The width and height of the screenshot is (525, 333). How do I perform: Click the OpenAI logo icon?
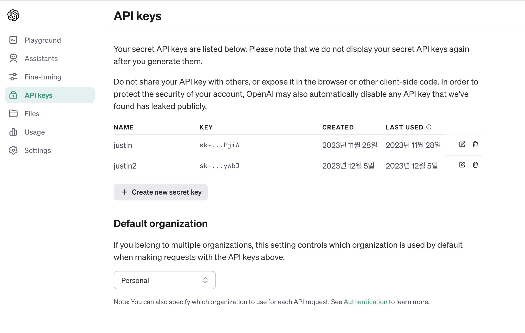click(x=13, y=15)
